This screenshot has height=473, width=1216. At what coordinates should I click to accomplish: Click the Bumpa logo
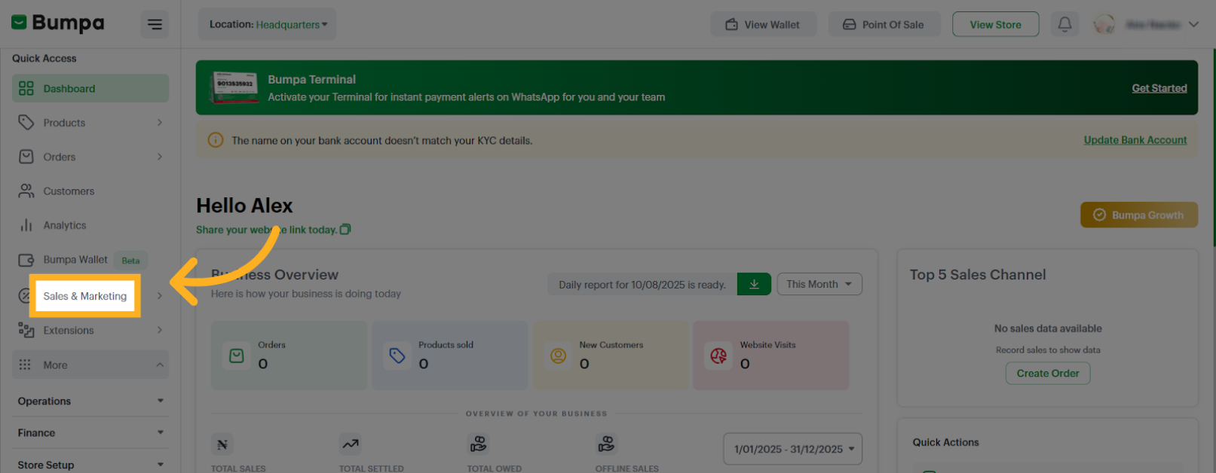pyautogui.click(x=58, y=23)
